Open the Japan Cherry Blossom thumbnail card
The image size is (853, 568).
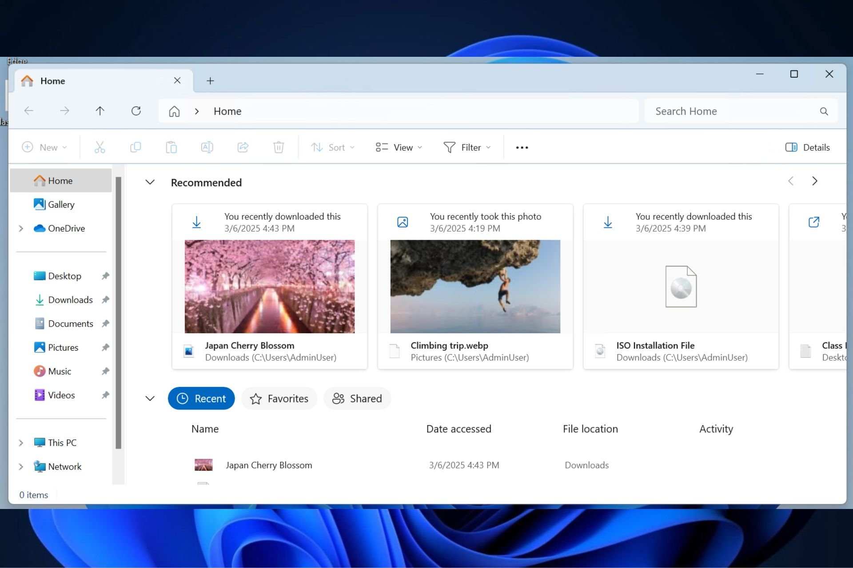click(x=270, y=287)
